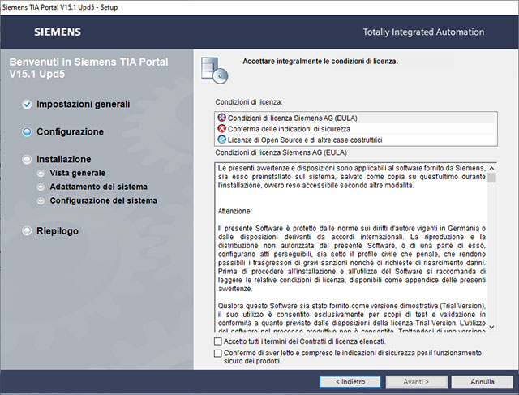
Task: Go back with the Indietro button
Action: pyautogui.click(x=349, y=380)
